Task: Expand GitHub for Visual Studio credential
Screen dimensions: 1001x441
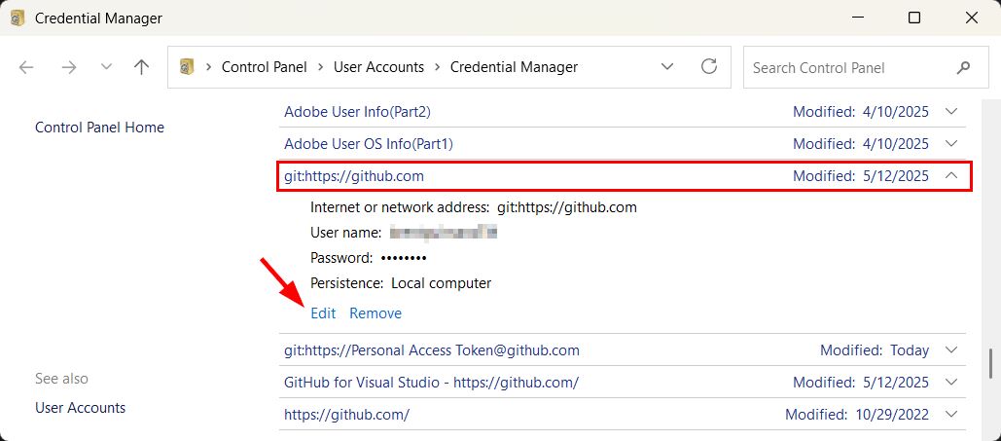Action: pyautogui.click(x=951, y=383)
